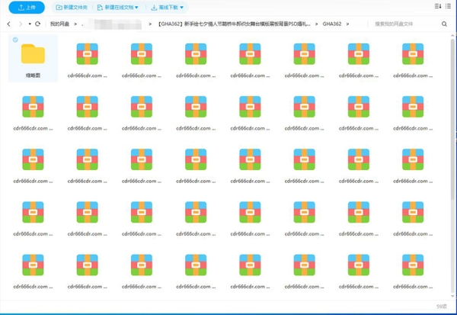
Task: Select the archive file right of 缩略图
Action: [87, 53]
